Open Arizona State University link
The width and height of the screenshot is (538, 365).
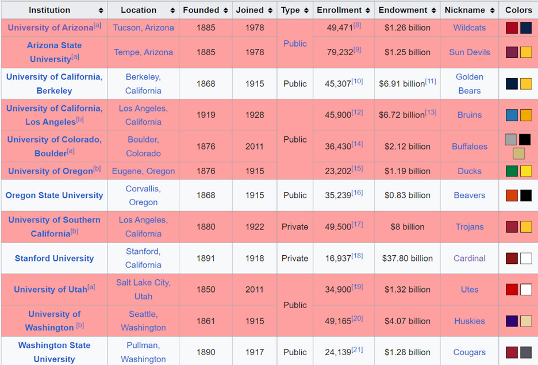click(54, 52)
